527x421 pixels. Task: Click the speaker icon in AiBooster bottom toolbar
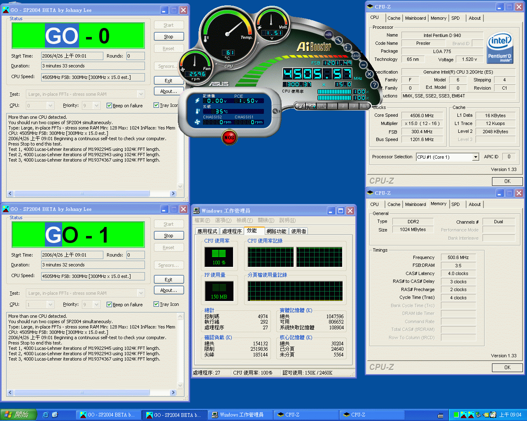click(322, 106)
